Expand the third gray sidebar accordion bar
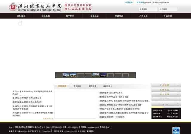The image size is (191, 134). [x=166, y=94]
